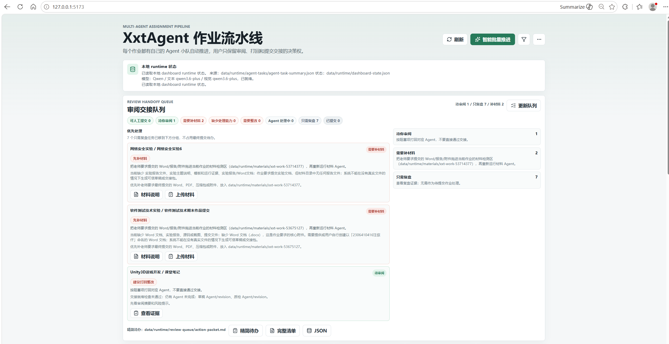Image resolution: width=669 pixels, height=344 pixels.
Task: Select the Agent 处理中 0 filter chip
Action: (281, 121)
